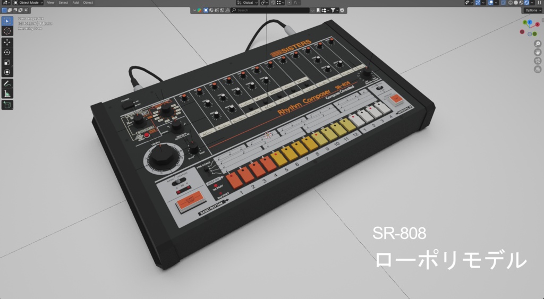Switch to wireframe viewport shading
544x299 pixels.
pyautogui.click(x=511, y=3)
